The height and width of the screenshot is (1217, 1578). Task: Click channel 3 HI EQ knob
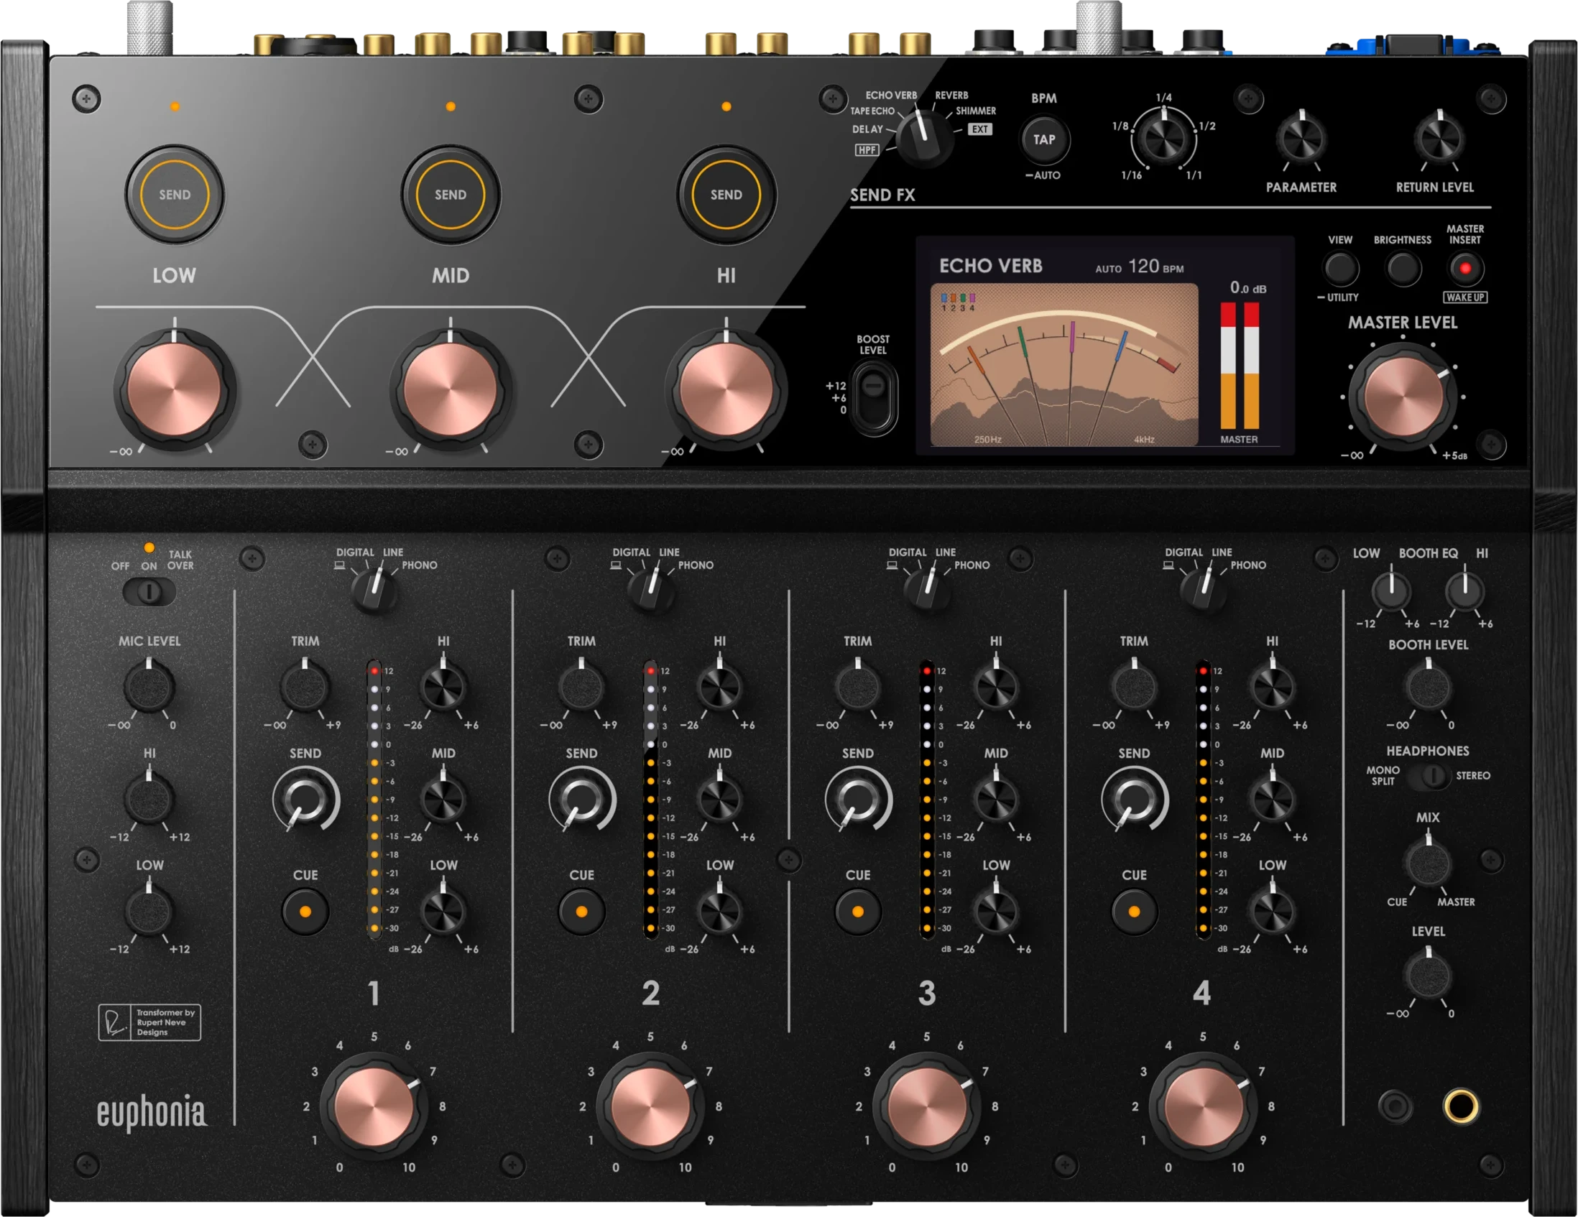pyautogui.click(x=996, y=686)
